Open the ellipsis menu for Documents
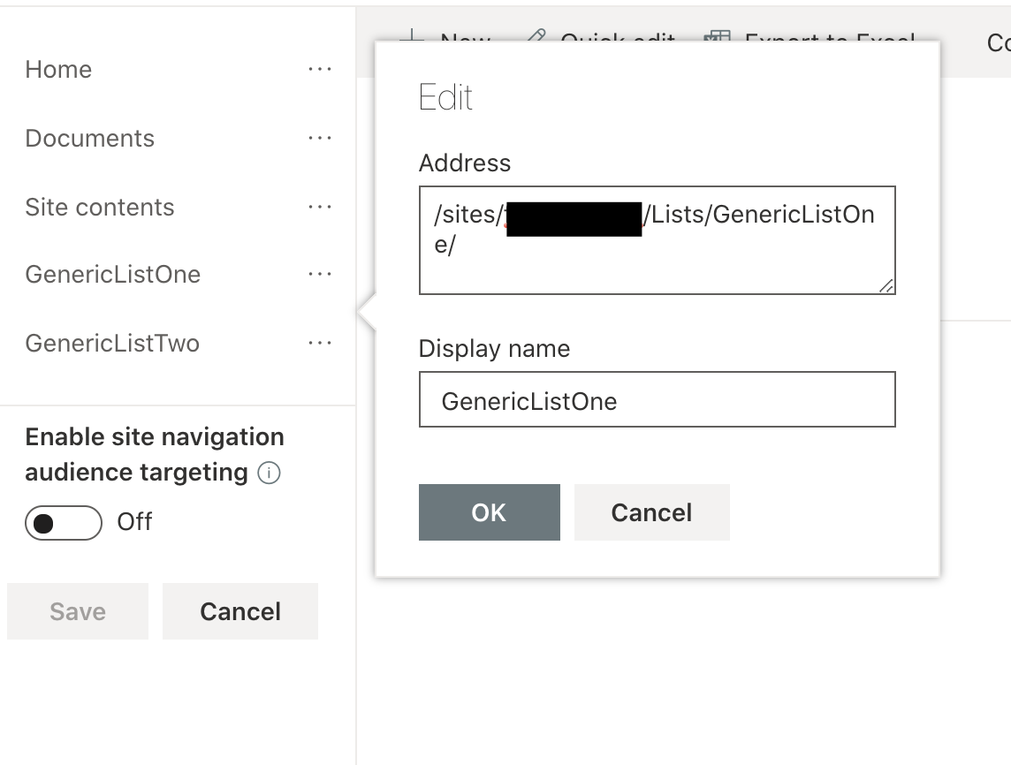Viewport: 1011px width, 765px height. pyautogui.click(x=320, y=138)
